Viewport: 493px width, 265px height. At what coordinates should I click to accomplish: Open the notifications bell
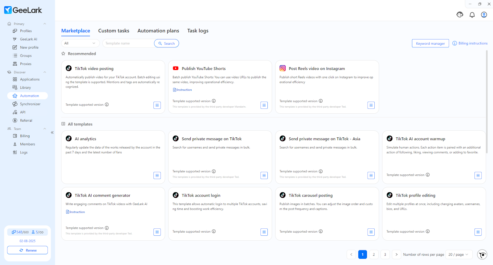click(x=472, y=15)
